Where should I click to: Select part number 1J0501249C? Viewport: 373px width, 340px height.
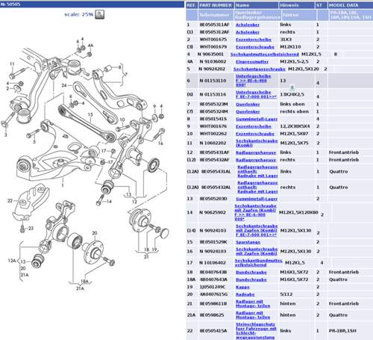(213, 287)
